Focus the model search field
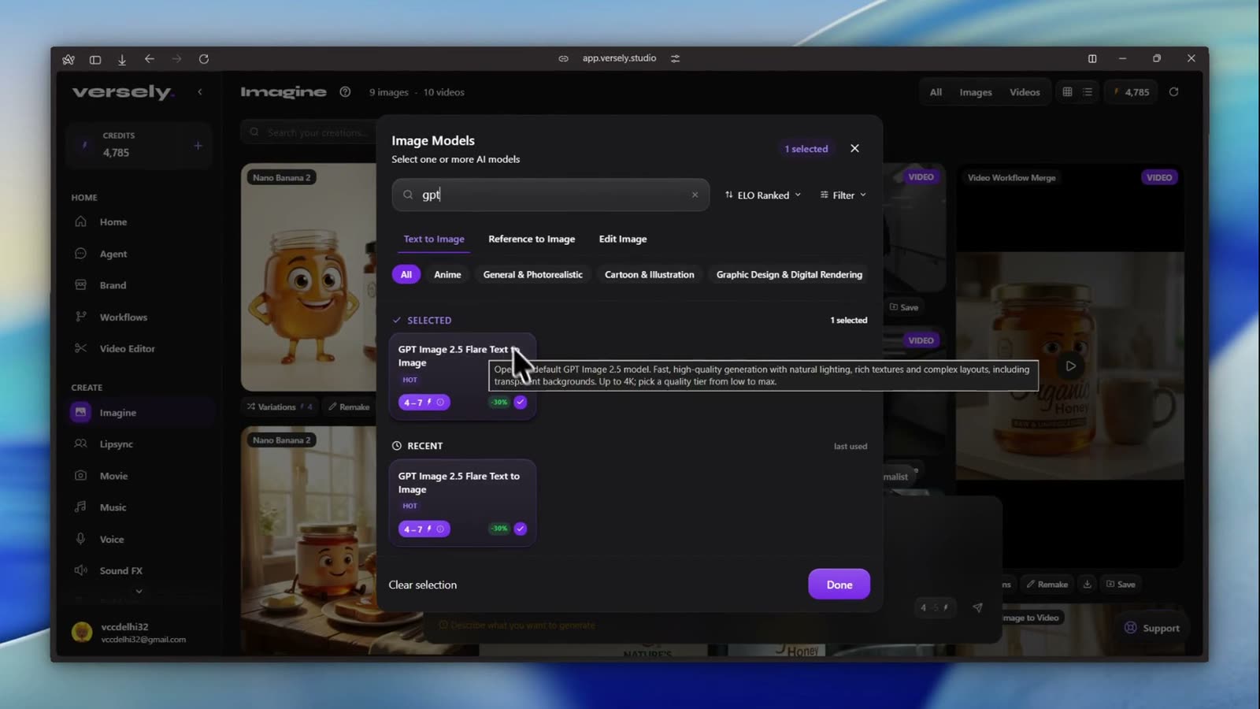The image size is (1260, 709). [x=550, y=195]
